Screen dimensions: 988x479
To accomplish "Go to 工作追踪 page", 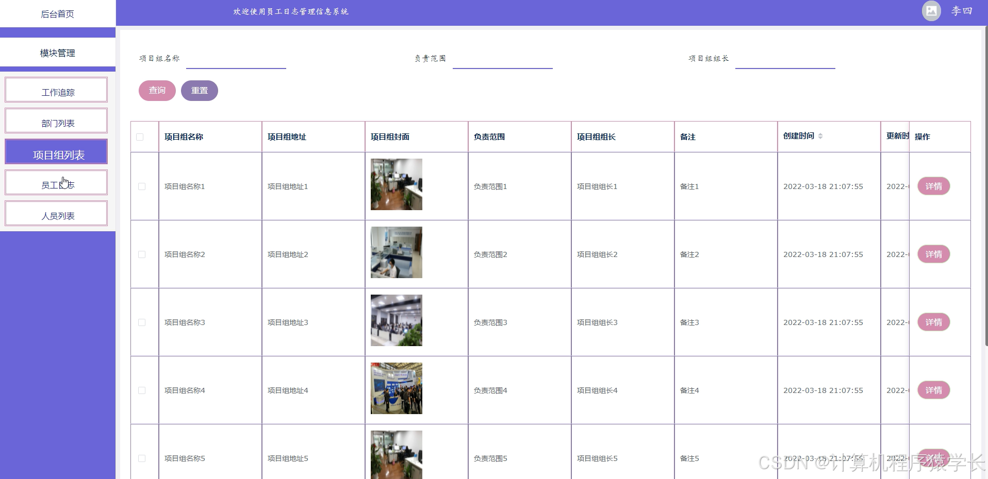I will (56, 90).
